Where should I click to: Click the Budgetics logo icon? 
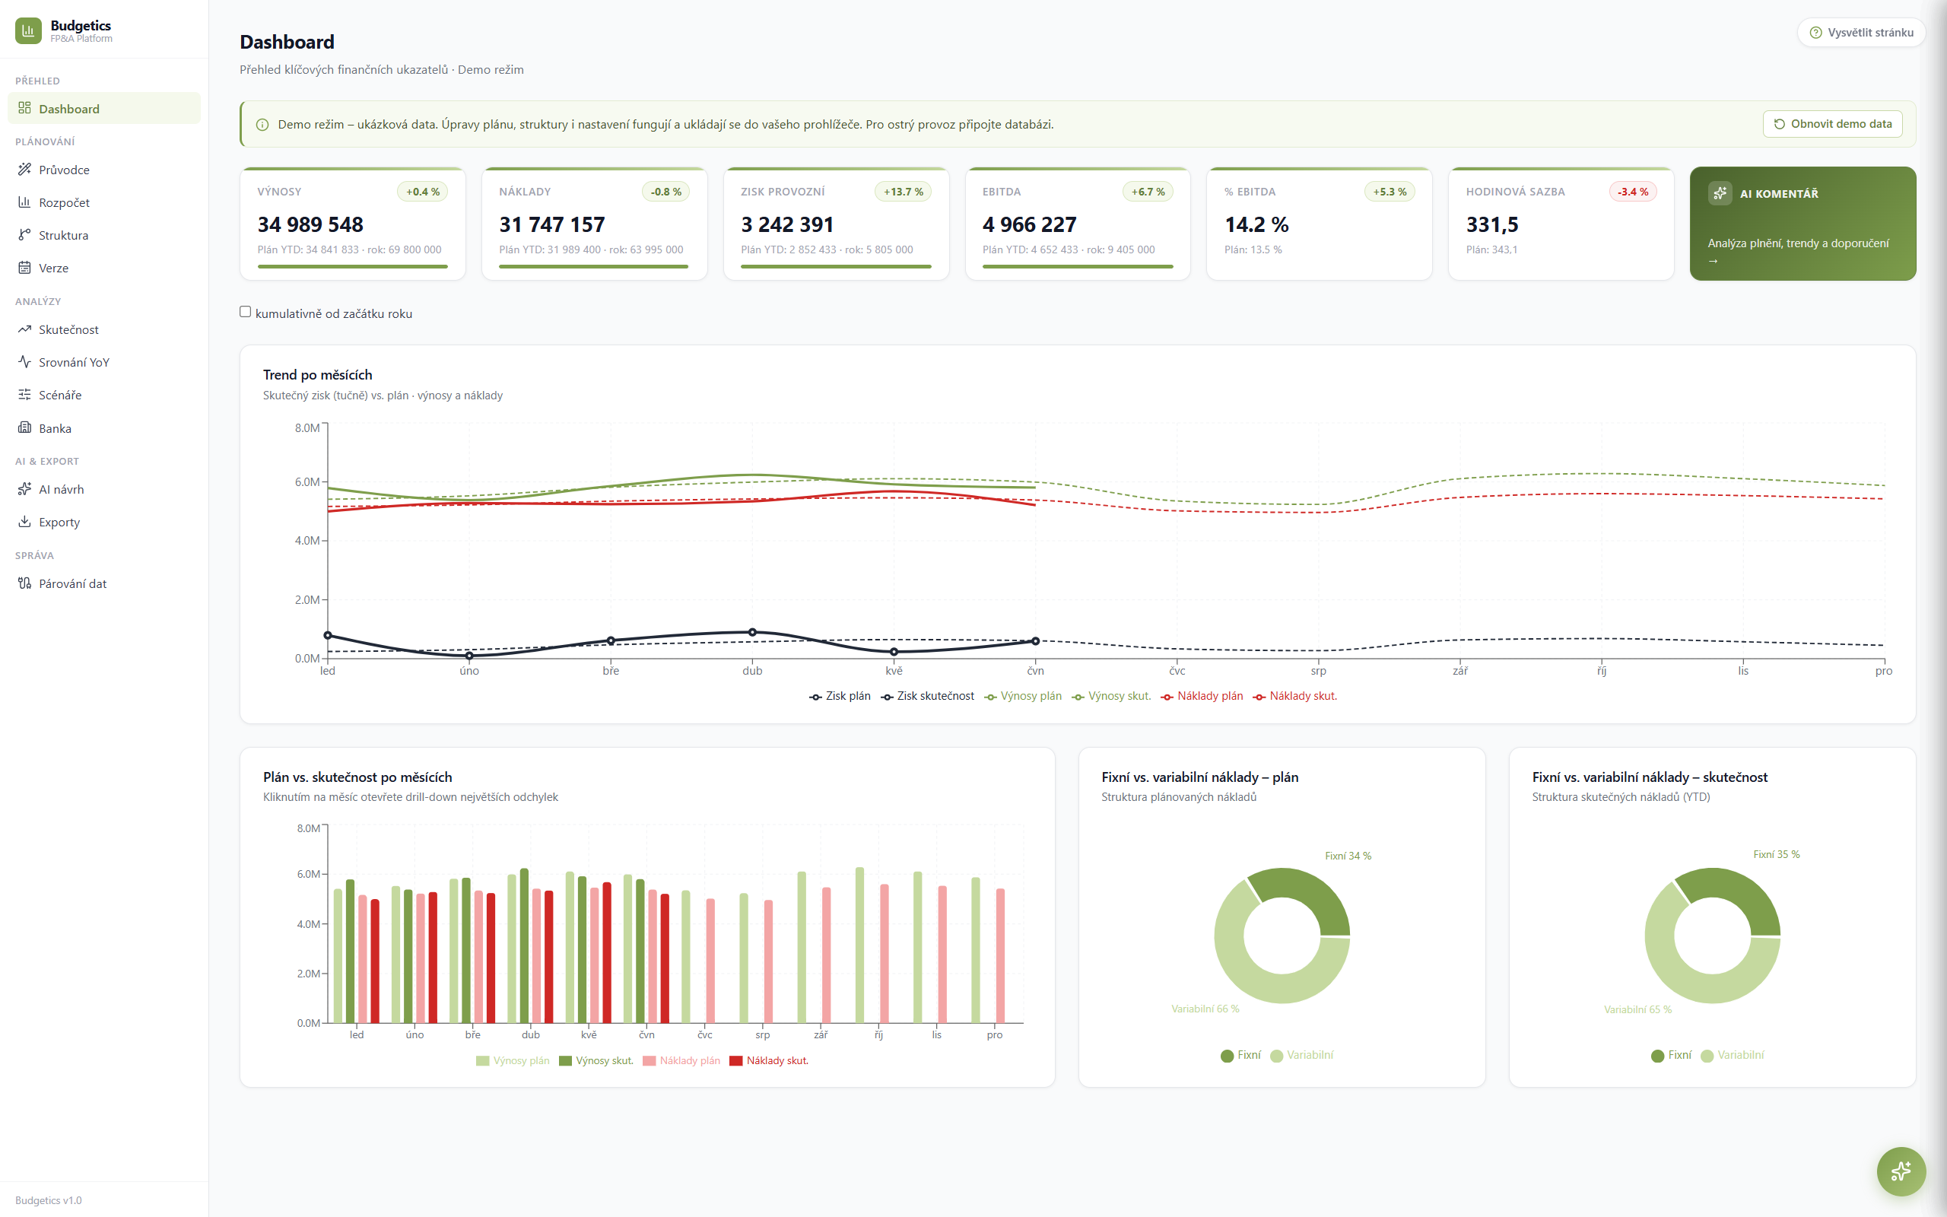point(28,30)
